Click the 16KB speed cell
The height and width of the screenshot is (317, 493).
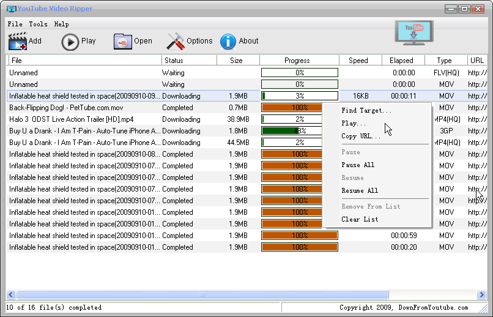click(x=361, y=96)
